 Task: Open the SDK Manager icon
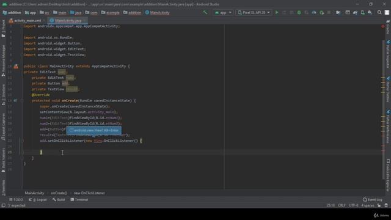coord(370,12)
